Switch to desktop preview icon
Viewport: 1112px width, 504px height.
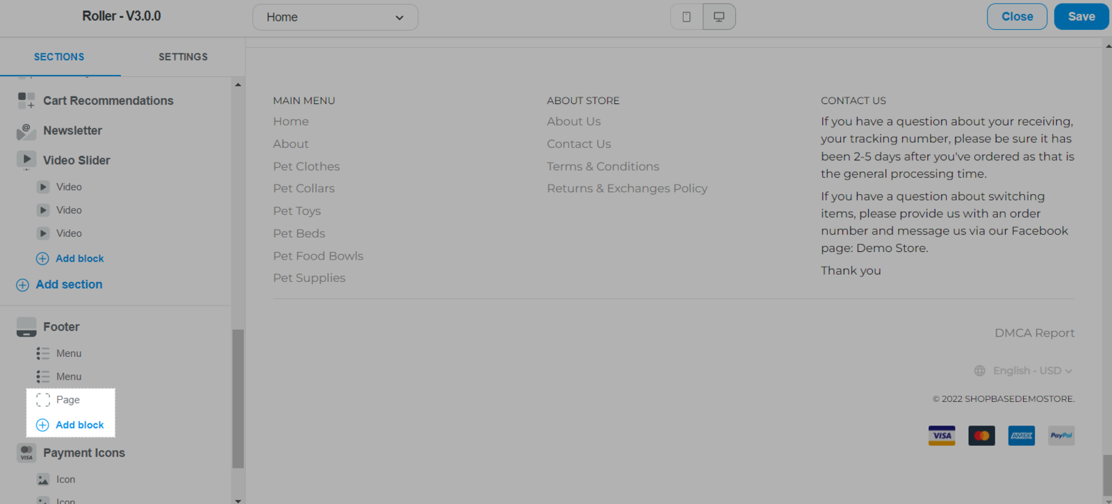pos(719,17)
